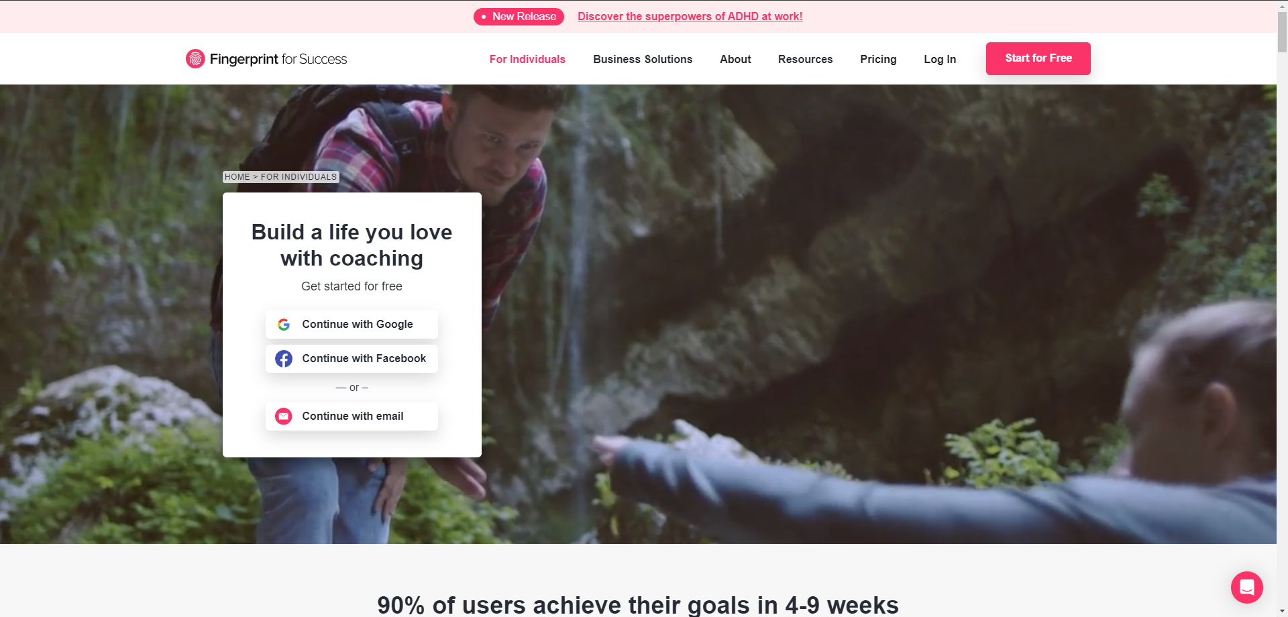The width and height of the screenshot is (1288, 617).
Task: Click the Start for Free button
Action: 1038,58
